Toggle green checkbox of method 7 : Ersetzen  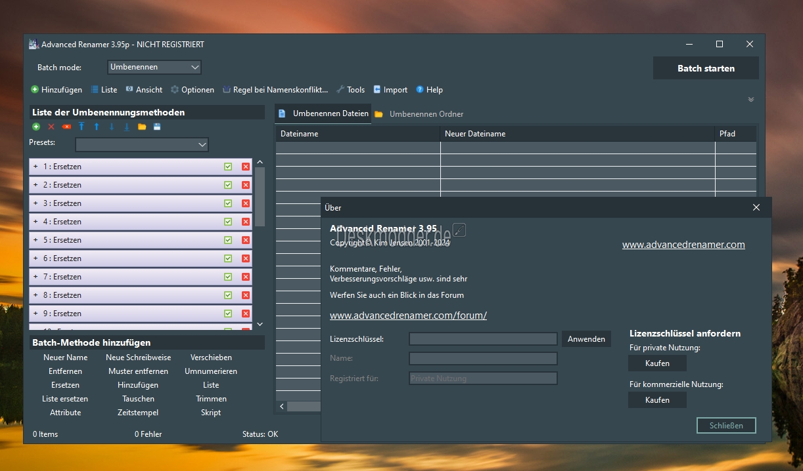(228, 277)
